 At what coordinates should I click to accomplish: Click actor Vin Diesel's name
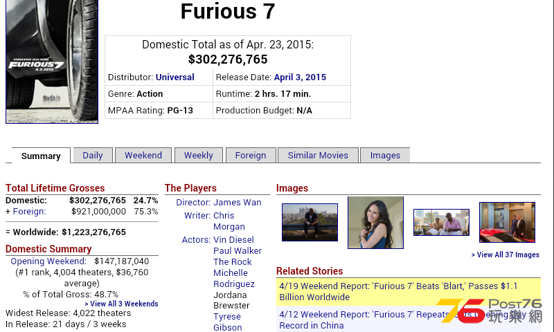(233, 240)
